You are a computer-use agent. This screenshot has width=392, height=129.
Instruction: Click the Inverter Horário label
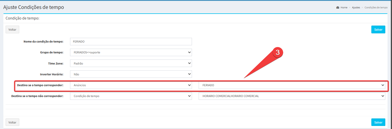pos(52,74)
